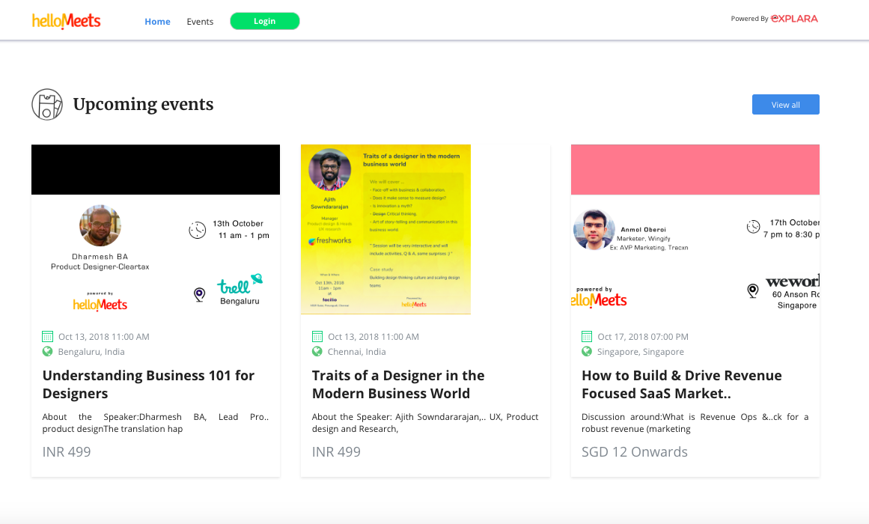Click calendar icon in Traits of a Designer card
The width and height of the screenshot is (869, 524).
click(317, 337)
